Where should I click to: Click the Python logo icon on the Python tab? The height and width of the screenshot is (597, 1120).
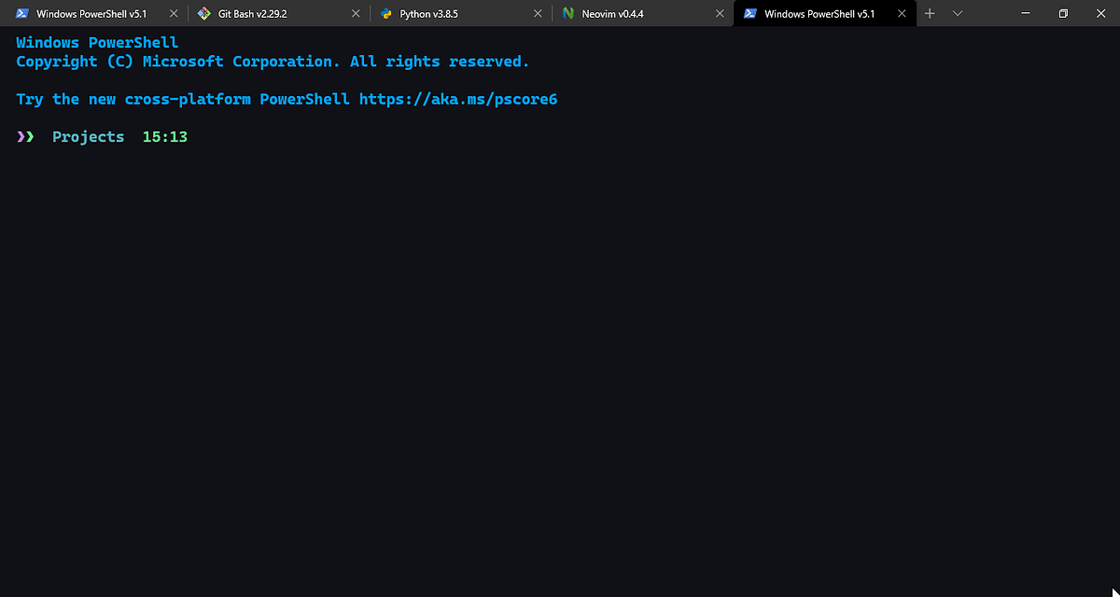point(387,13)
